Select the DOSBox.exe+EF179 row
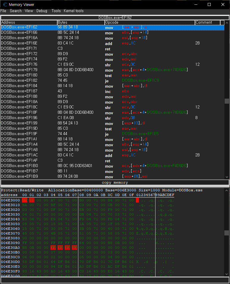This screenshot has height=284, width=230. pyautogui.click(x=112, y=70)
